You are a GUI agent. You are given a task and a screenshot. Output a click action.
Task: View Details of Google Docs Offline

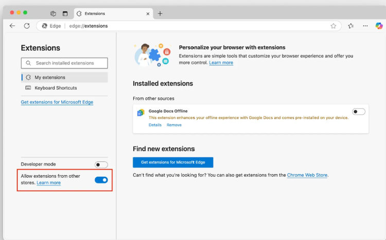tap(155, 125)
